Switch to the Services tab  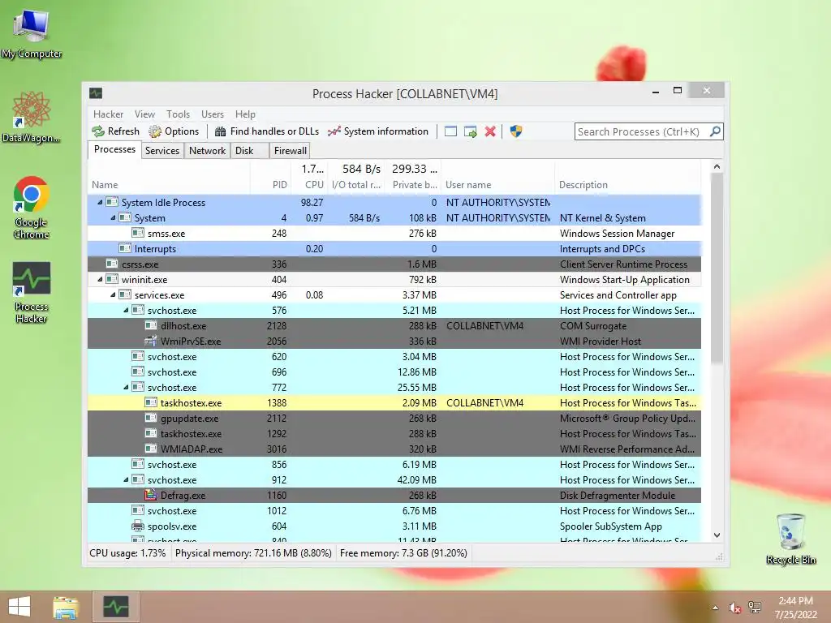pos(162,150)
